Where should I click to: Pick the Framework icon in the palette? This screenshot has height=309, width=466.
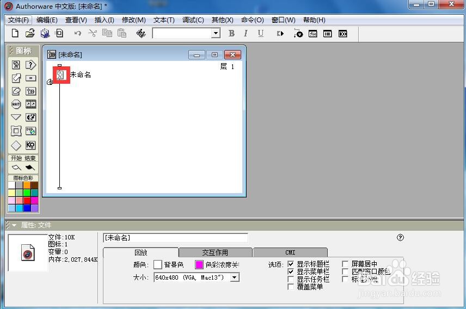(16, 131)
